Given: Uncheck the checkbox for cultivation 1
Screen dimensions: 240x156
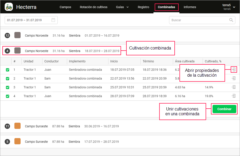Looking at the screenshot, I should point(7,70).
